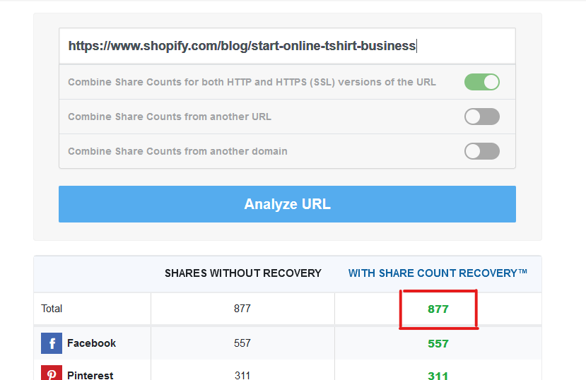This screenshot has width=586, height=380.
Task: Click the Facebook row label
Action: point(92,343)
